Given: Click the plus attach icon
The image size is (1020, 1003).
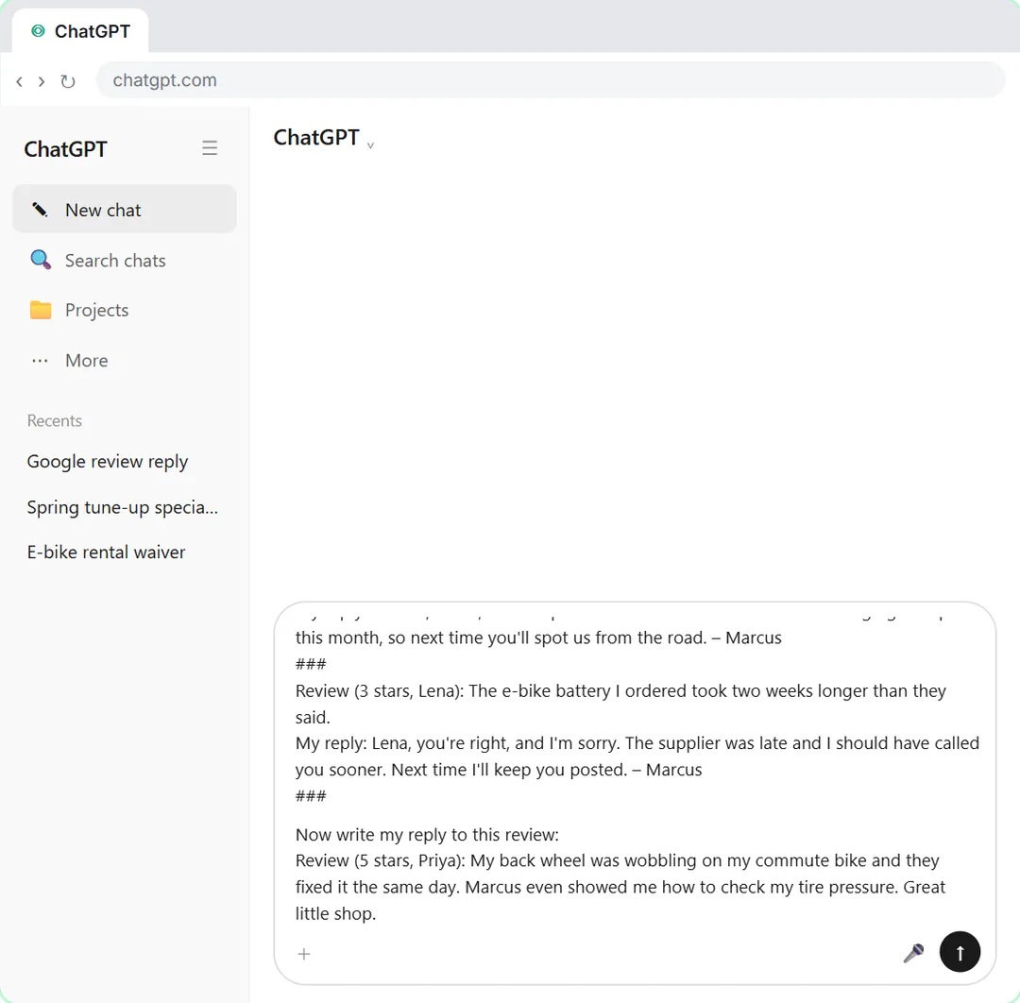Looking at the screenshot, I should pos(304,954).
